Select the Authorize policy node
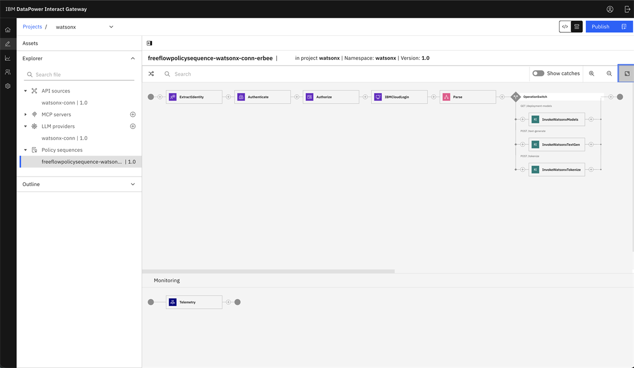Viewport: 634px width, 368px height. 331,97
